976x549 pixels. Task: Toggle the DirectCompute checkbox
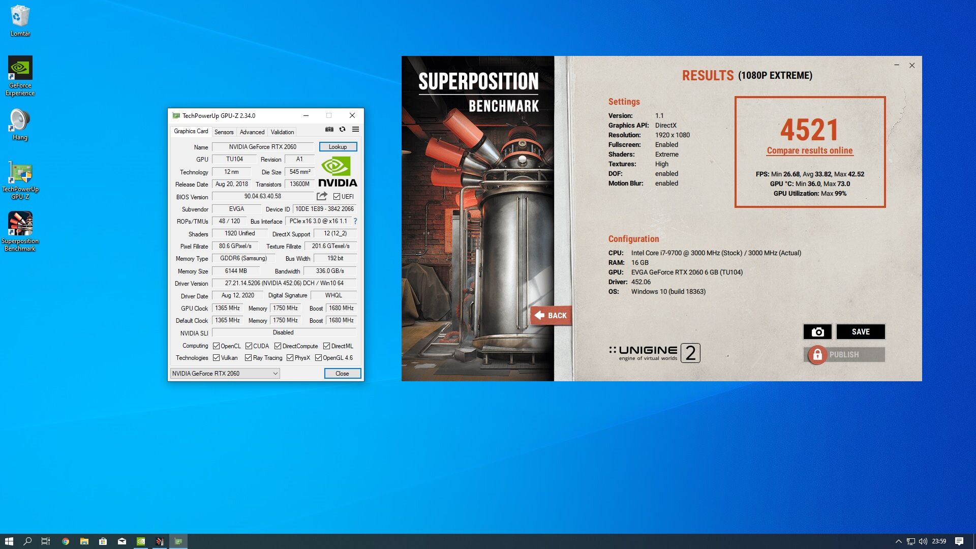(x=278, y=346)
